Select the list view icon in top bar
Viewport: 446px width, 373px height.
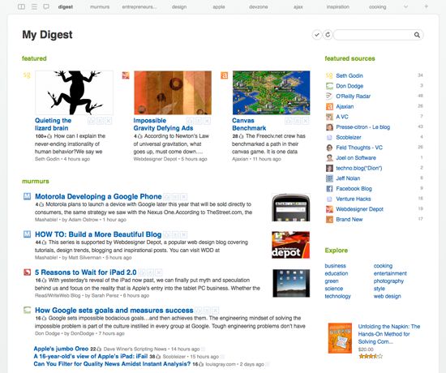pos(34,6)
